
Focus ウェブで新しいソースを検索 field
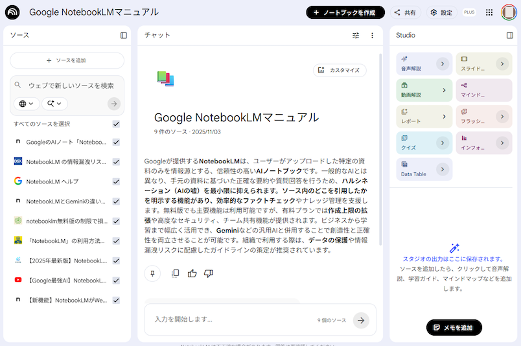(x=71, y=86)
